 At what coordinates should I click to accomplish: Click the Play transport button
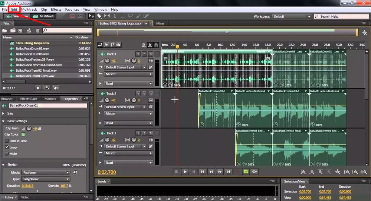(x=185, y=172)
